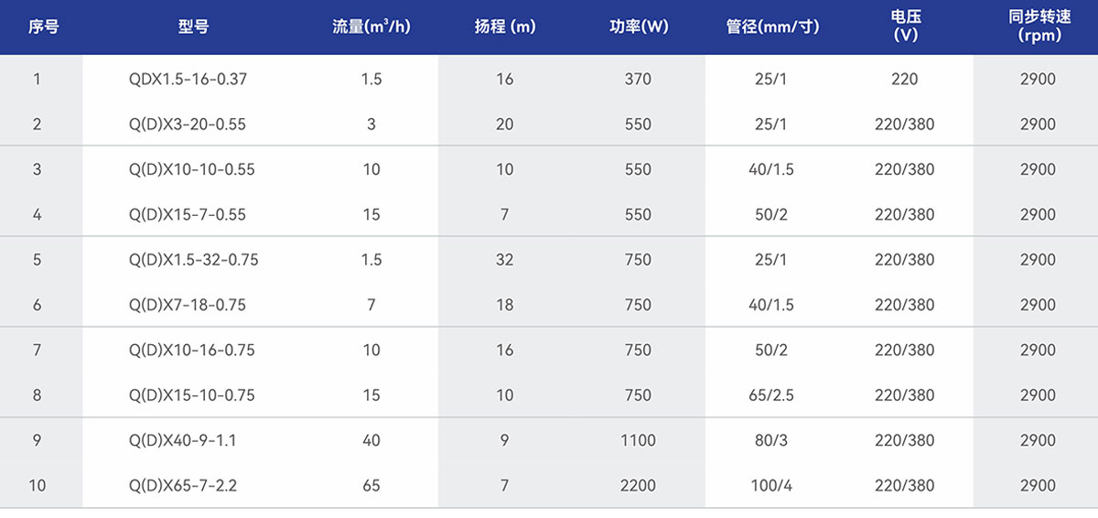
Task: Click model Q(D)X40-9-1.1
Action: click(x=183, y=440)
